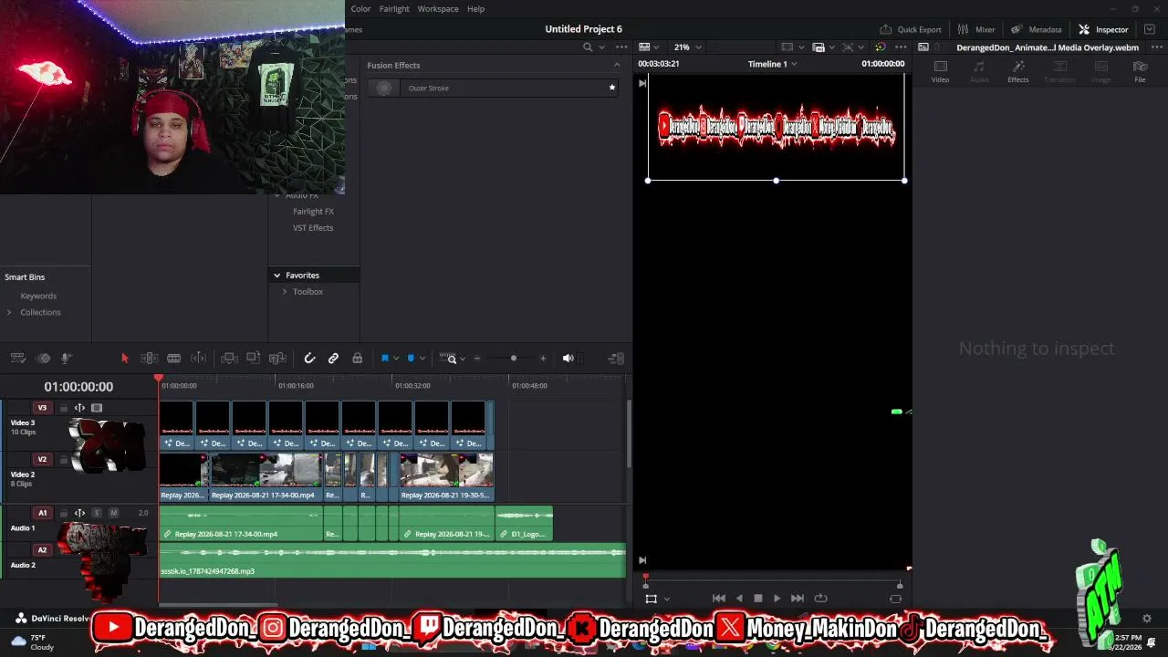Toggle Linked Selection chain icon

point(333,359)
